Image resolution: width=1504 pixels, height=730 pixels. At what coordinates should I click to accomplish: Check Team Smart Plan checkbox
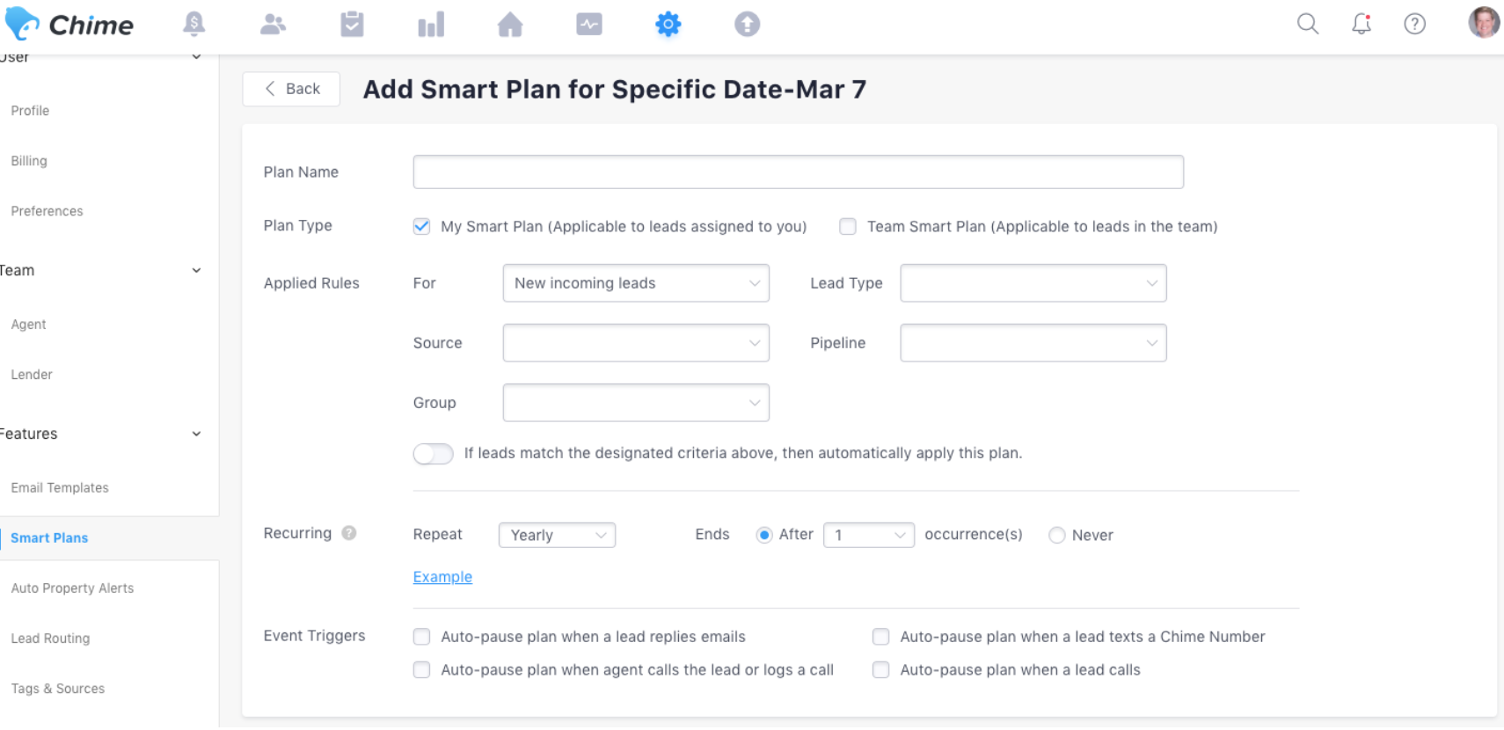click(x=848, y=227)
